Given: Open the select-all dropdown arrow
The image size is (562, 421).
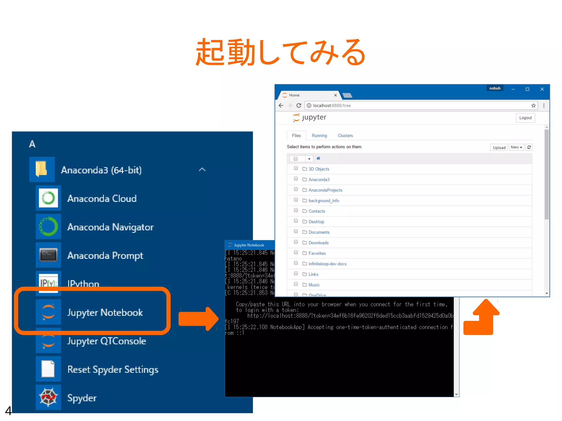Looking at the screenshot, I should 309,159.
